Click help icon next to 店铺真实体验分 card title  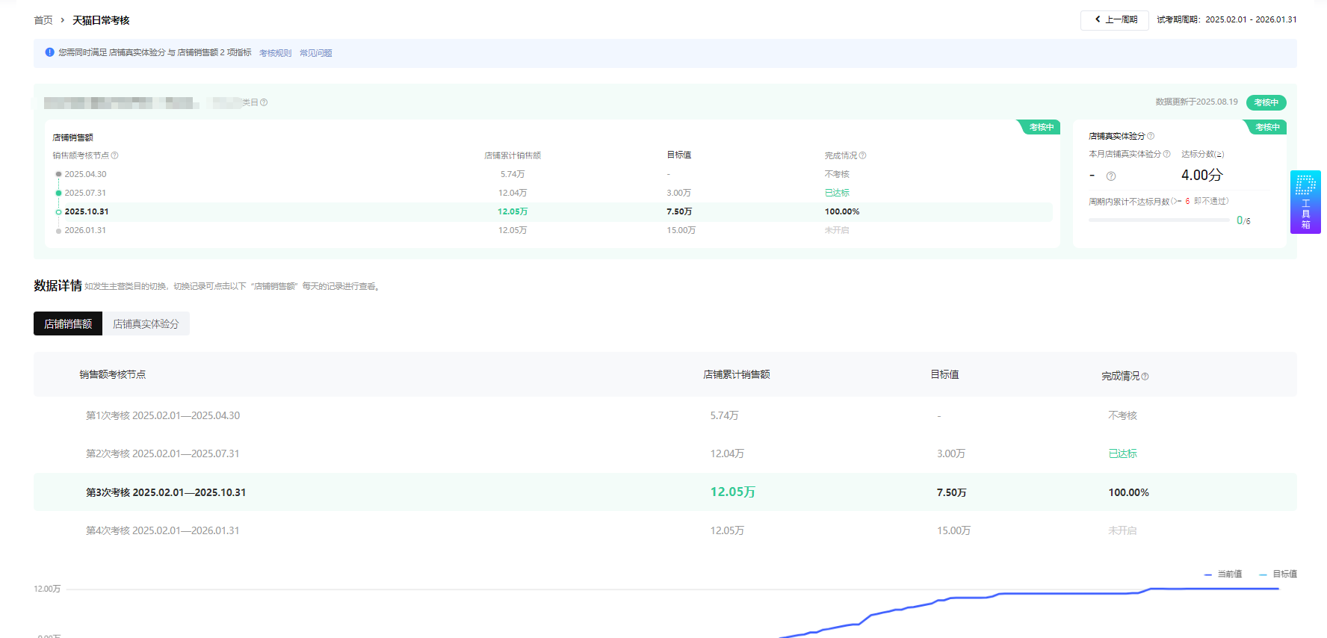[x=1151, y=136]
